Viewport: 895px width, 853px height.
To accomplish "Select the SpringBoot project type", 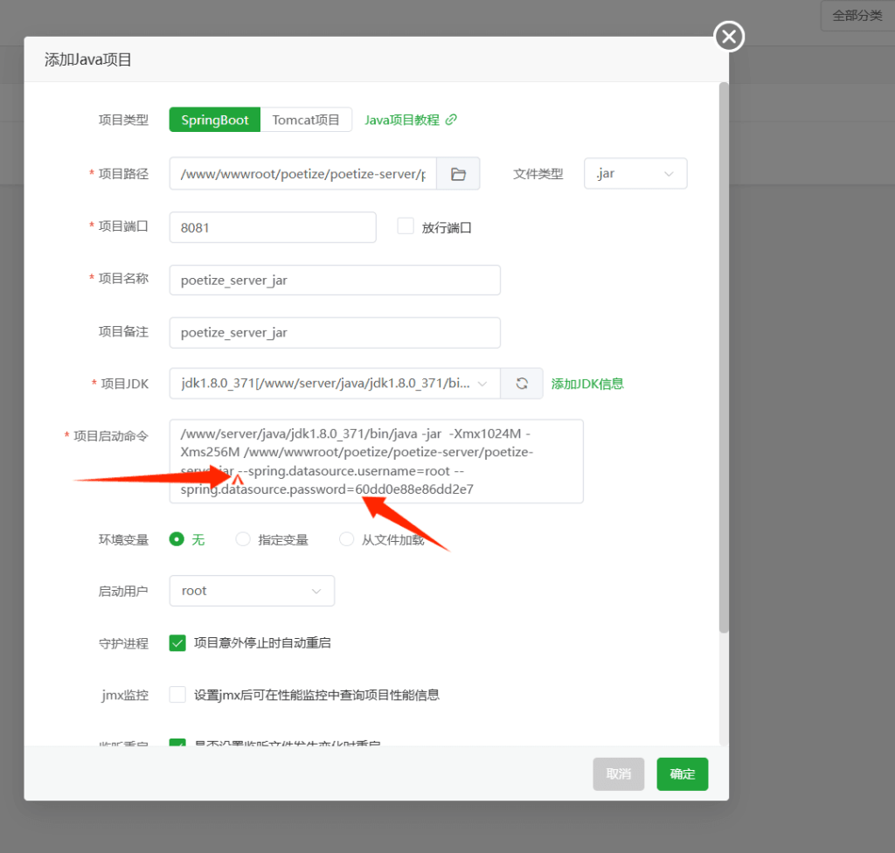I will (215, 120).
